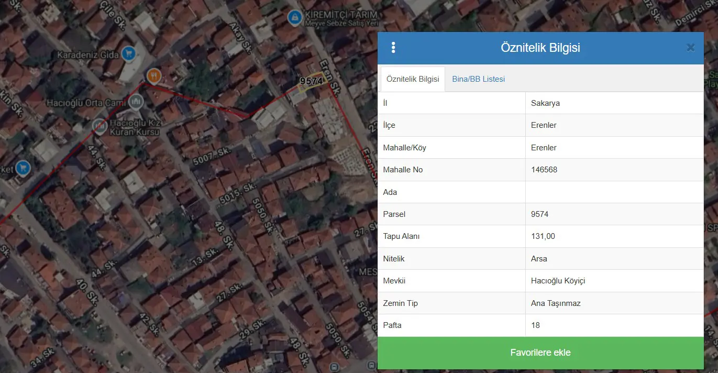Image resolution: width=718 pixels, height=373 pixels.
Task: Click the Zemin Tip row label
Action: (x=401, y=303)
